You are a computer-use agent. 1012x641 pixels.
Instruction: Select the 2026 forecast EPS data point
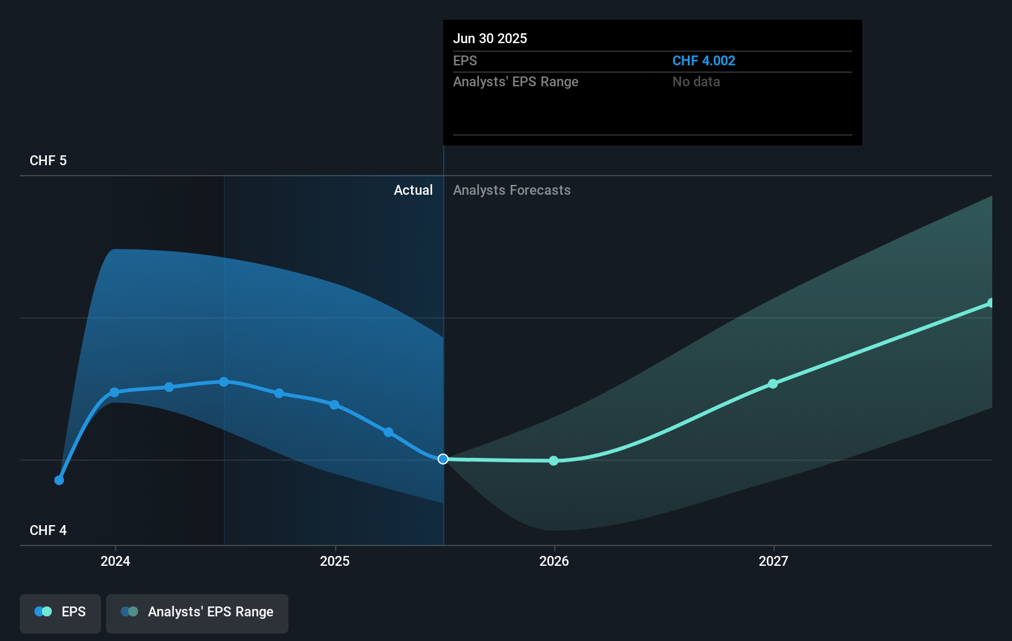553,461
